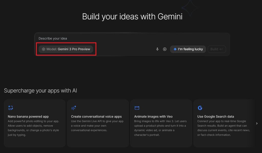Click the blue sparkle on I'm feeling lucky
262x153 pixels.
pyautogui.click(x=175, y=49)
